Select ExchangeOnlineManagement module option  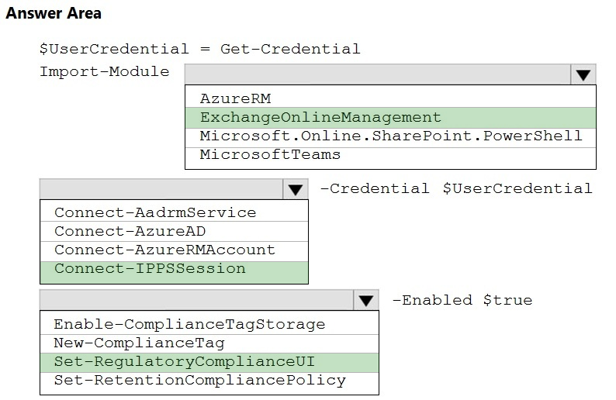[390, 117]
